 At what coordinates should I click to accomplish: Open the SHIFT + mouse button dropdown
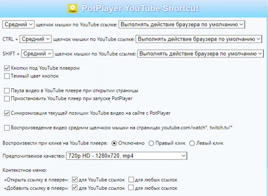pos(37,54)
